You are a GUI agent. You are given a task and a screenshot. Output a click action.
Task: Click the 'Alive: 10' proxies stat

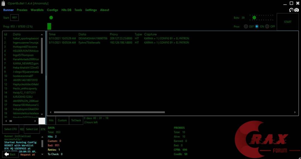point(179,136)
